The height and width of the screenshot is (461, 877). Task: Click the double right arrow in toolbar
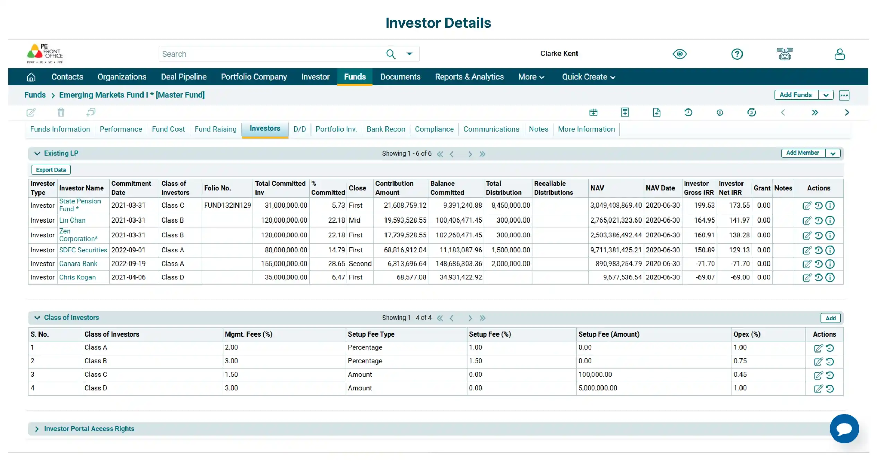pos(815,112)
